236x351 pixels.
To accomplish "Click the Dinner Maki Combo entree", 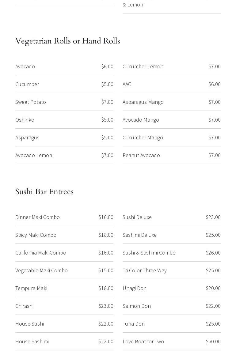I will [37, 217].
